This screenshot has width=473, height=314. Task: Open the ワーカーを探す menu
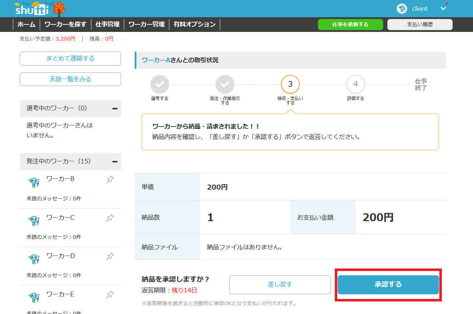pos(66,24)
